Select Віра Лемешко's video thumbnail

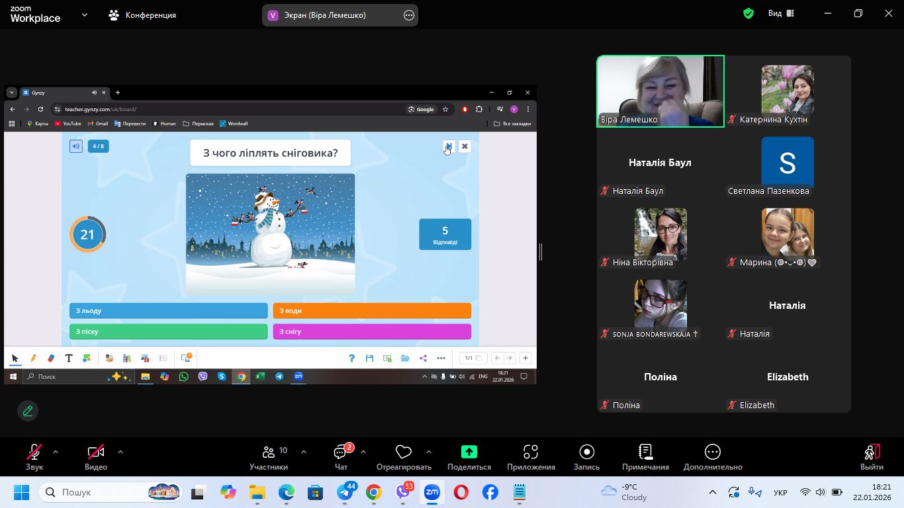click(x=660, y=91)
